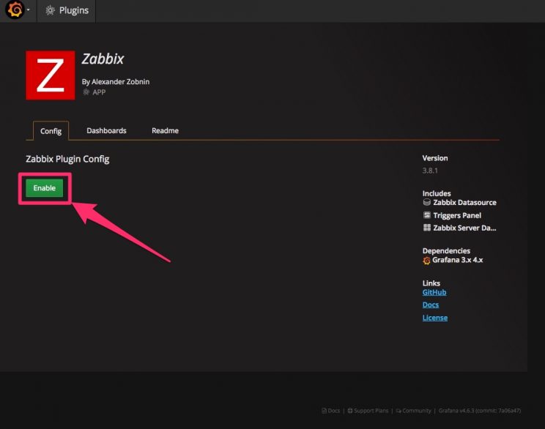545x429 pixels.
Task: Open the Plugins breadcrumb label
Action: (x=73, y=11)
